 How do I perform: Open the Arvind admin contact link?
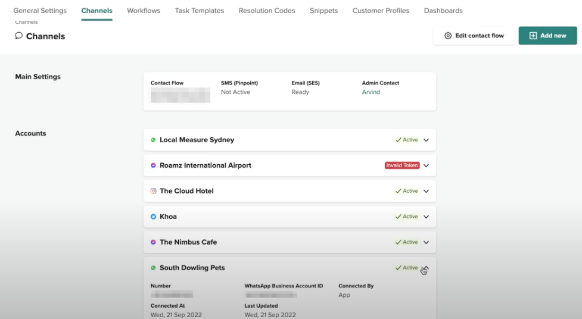pos(371,92)
